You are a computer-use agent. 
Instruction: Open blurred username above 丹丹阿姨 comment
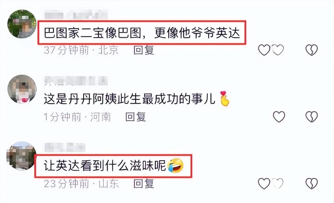[76, 81]
